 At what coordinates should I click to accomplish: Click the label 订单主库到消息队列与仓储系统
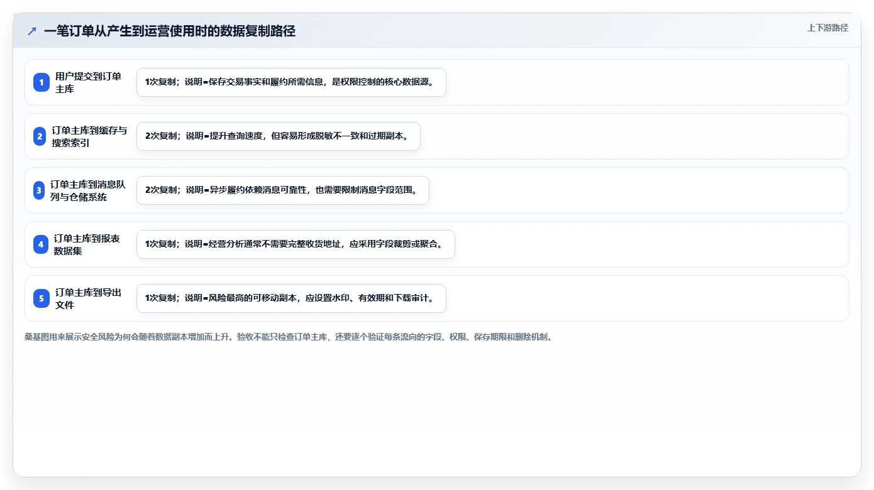[x=88, y=190]
